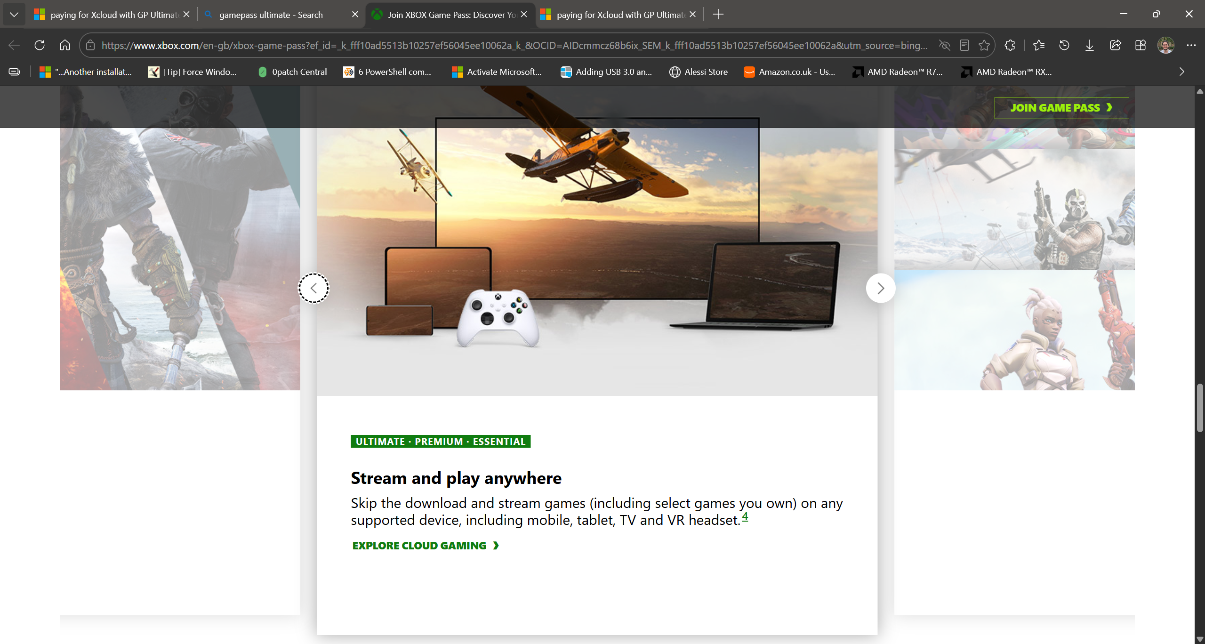Click the JOIN GAME PASS button
This screenshot has height=644, width=1205.
(x=1061, y=108)
